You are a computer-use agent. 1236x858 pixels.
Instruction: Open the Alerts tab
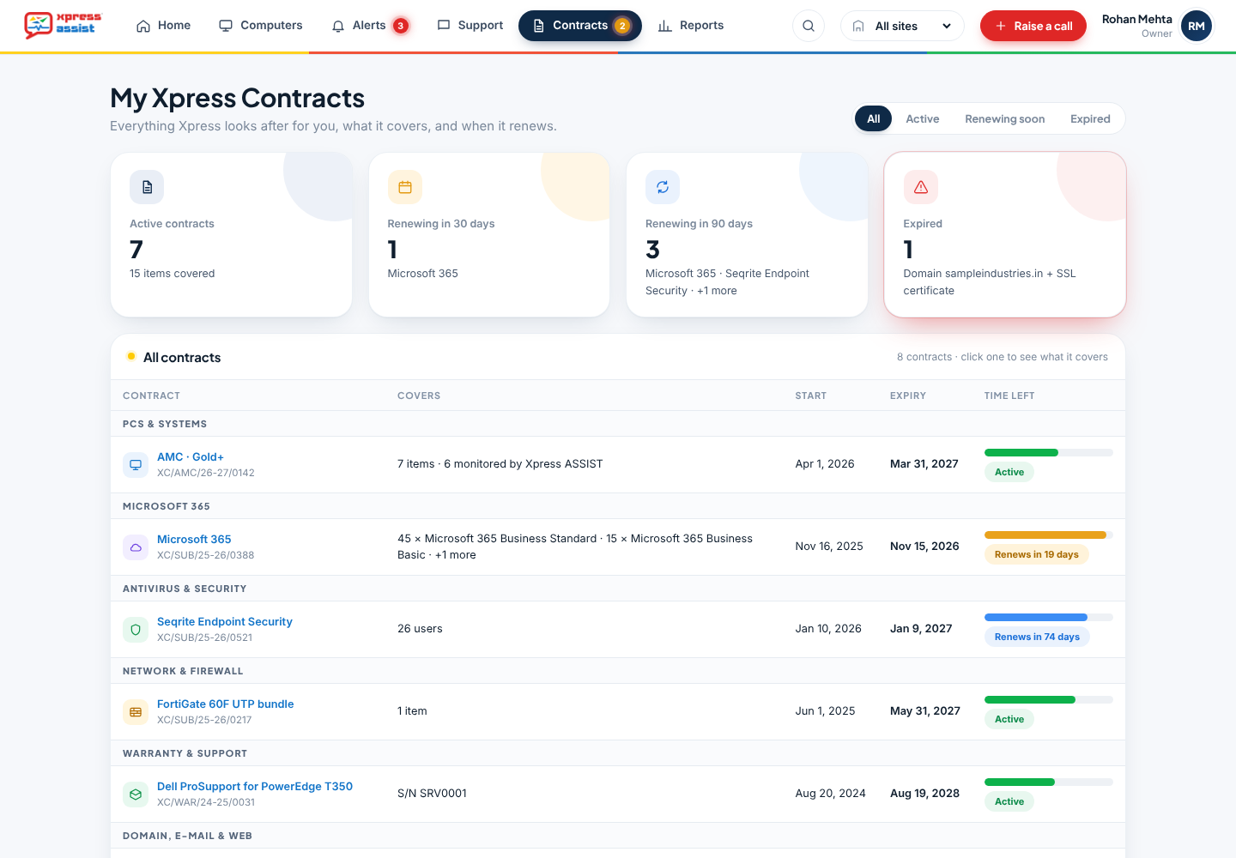370,26
